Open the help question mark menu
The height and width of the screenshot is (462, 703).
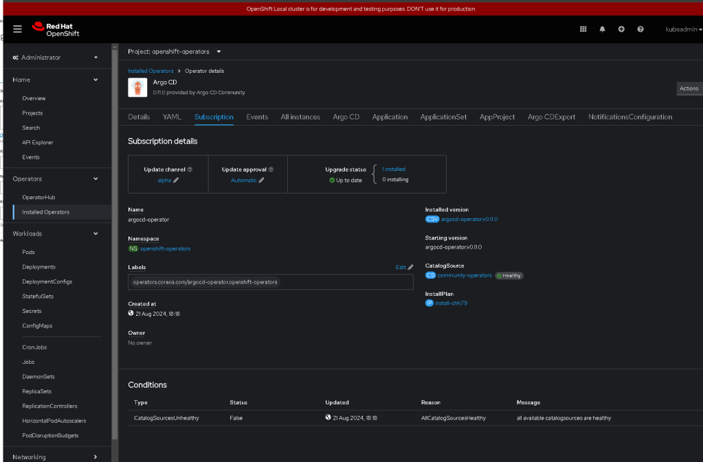(640, 29)
